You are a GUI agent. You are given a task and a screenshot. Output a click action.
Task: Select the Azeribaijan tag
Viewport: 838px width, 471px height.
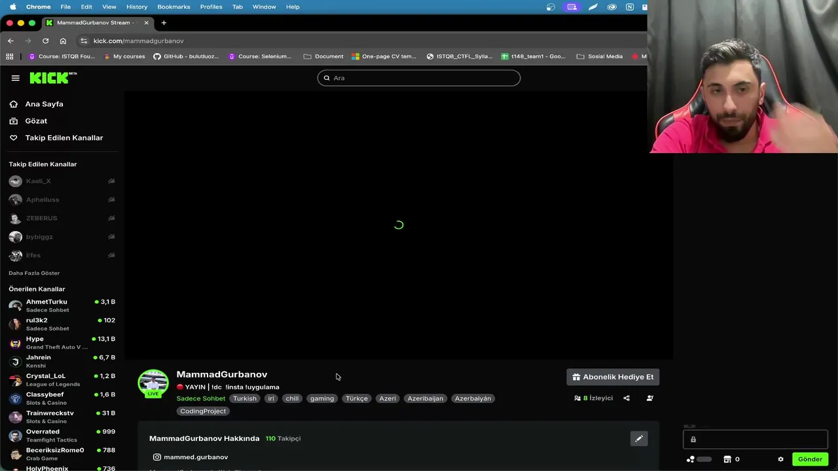coord(426,398)
